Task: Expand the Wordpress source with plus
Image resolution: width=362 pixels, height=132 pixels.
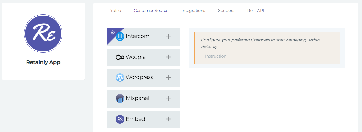Action: coord(168,77)
